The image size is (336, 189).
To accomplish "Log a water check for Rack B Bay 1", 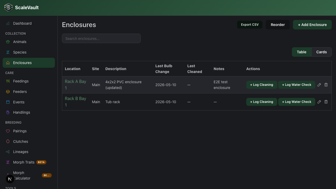I will [297, 102].
